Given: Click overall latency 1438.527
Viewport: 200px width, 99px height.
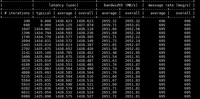Looking at the screenshot, I should tap(85, 96).
